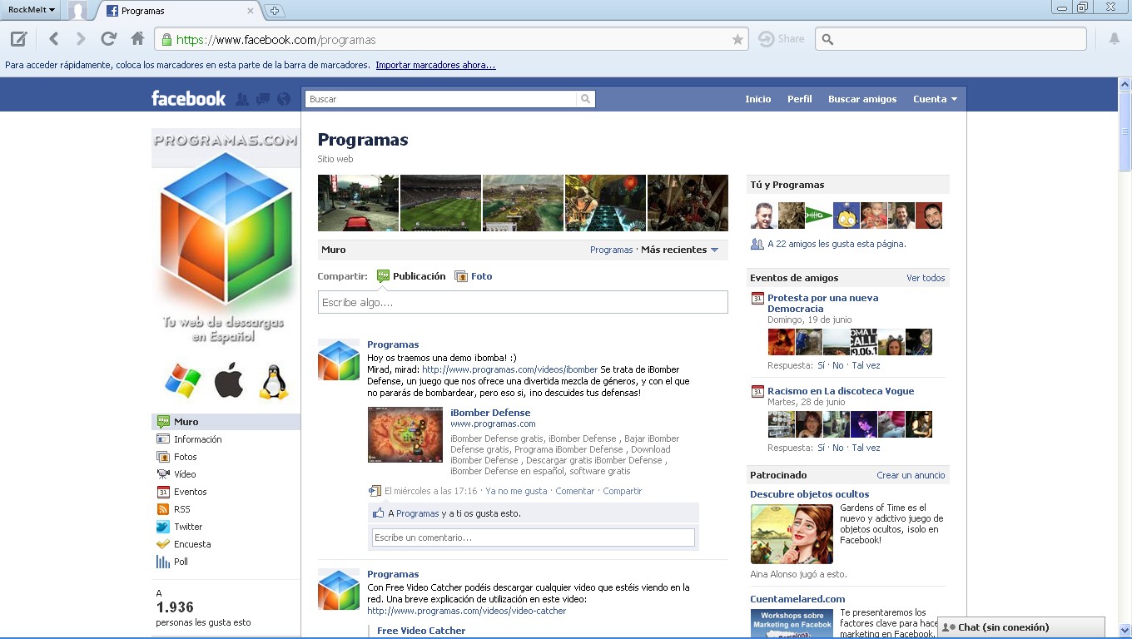This screenshot has height=639, width=1132.
Task: Open the iBomber Defense link thumbnail
Action: point(405,434)
